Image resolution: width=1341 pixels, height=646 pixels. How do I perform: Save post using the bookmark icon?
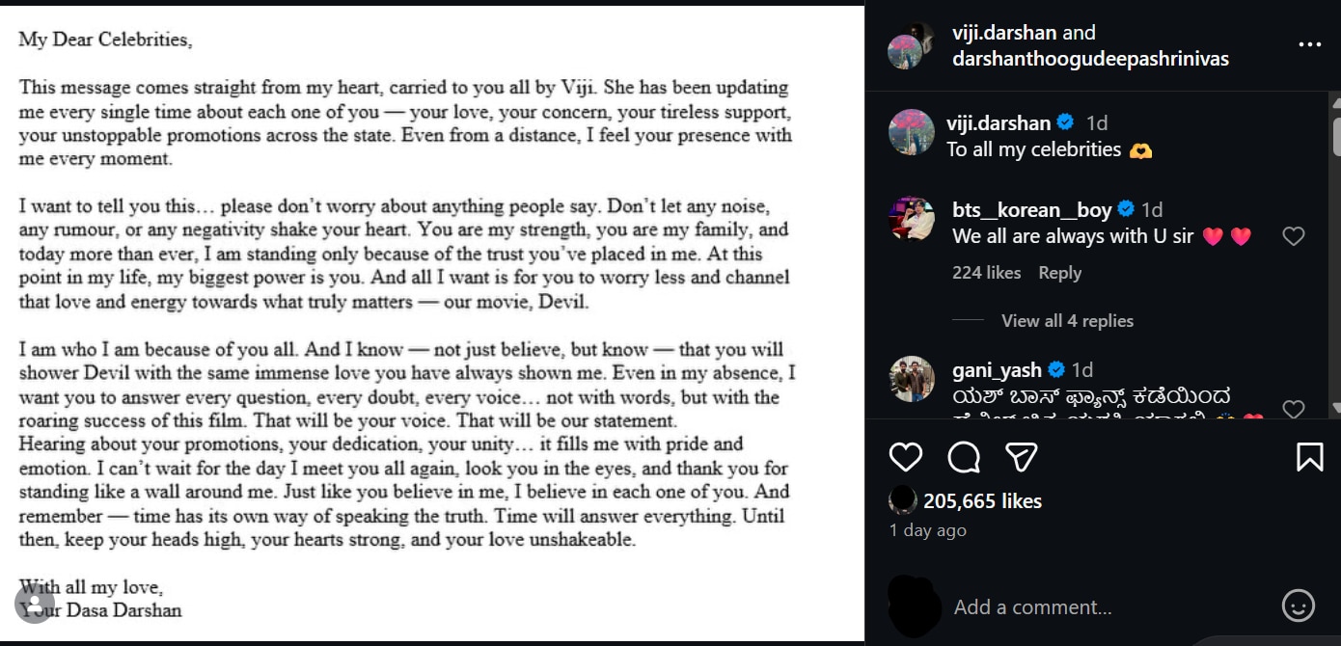[1309, 457]
